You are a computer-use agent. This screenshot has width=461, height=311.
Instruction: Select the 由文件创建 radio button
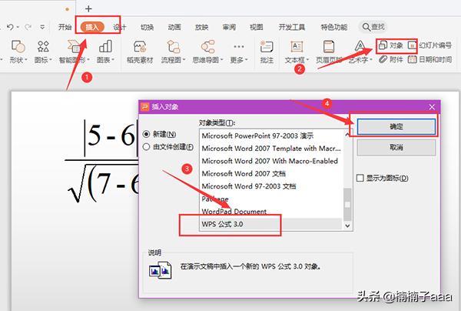click(x=146, y=147)
